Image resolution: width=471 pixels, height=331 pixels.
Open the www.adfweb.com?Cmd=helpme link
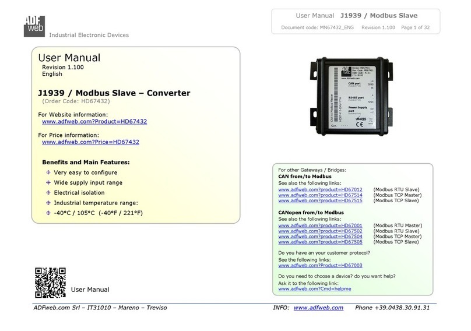coord(315,289)
